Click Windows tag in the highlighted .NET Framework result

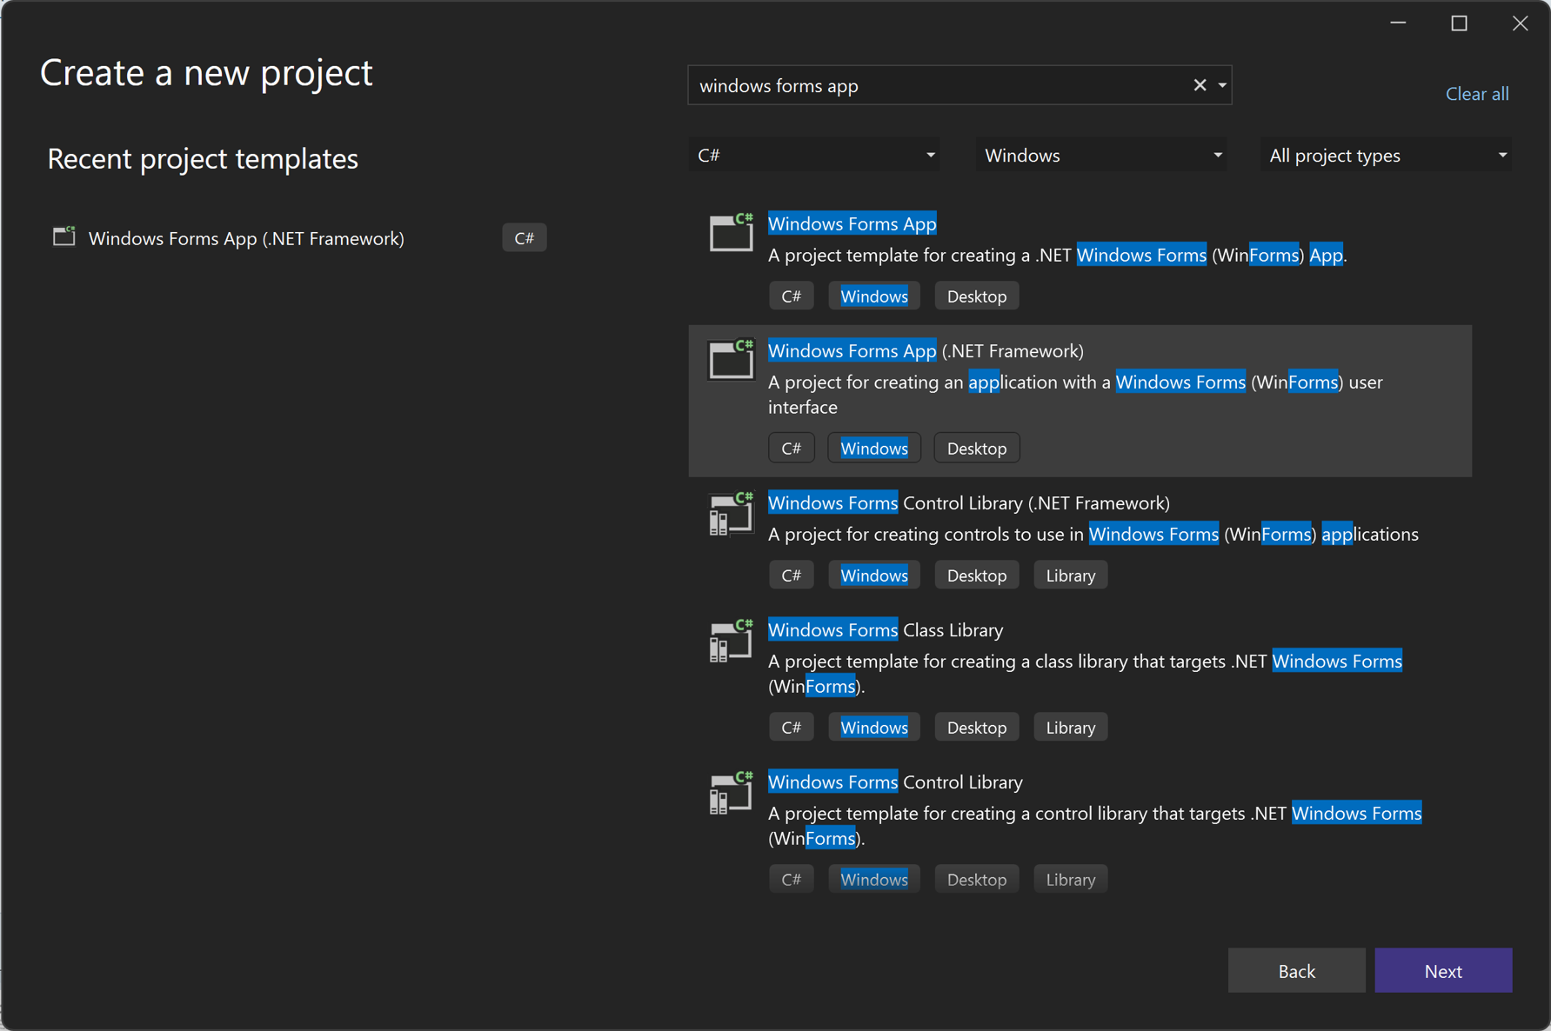(874, 449)
